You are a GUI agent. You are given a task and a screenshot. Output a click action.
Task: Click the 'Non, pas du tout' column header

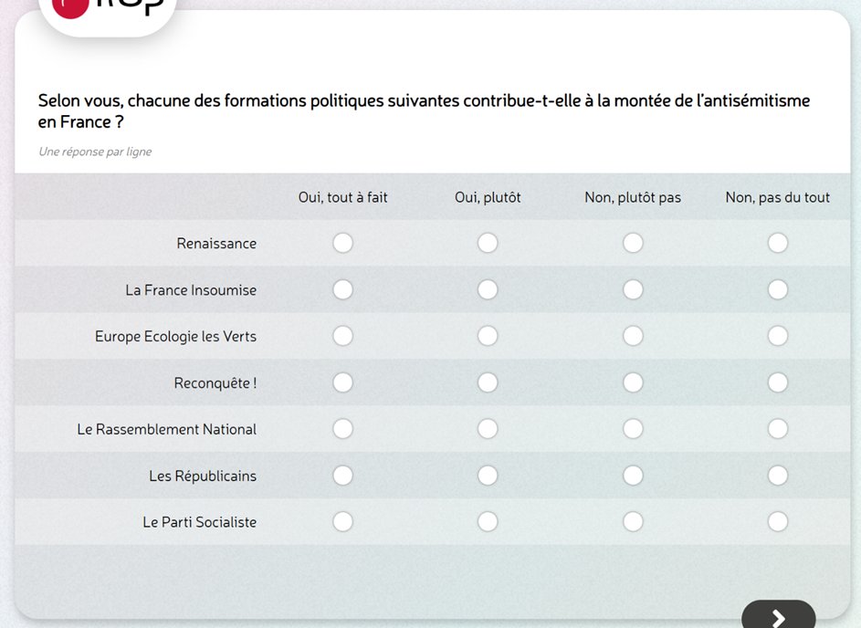click(778, 198)
